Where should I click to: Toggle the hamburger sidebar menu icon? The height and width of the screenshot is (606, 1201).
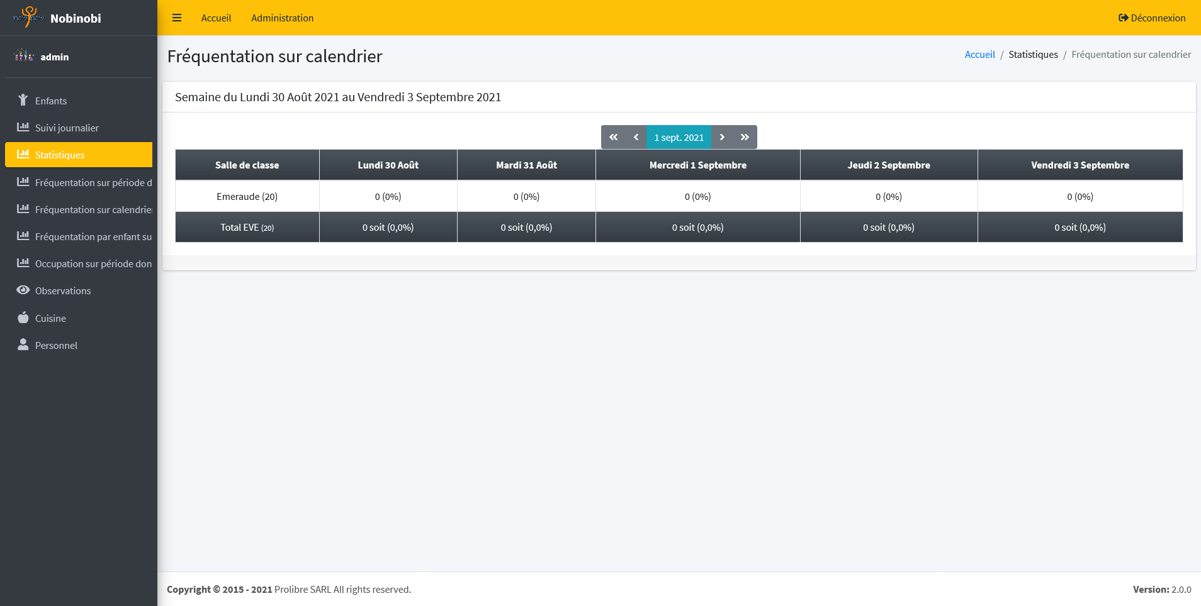(x=177, y=18)
